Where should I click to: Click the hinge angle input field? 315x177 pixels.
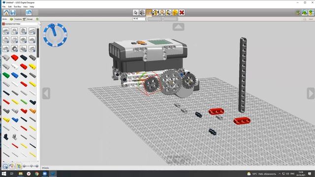tap(139, 19)
